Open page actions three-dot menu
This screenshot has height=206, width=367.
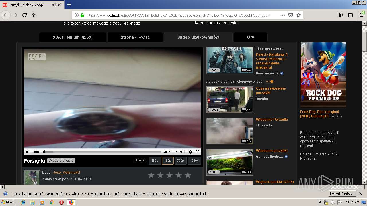283,15
